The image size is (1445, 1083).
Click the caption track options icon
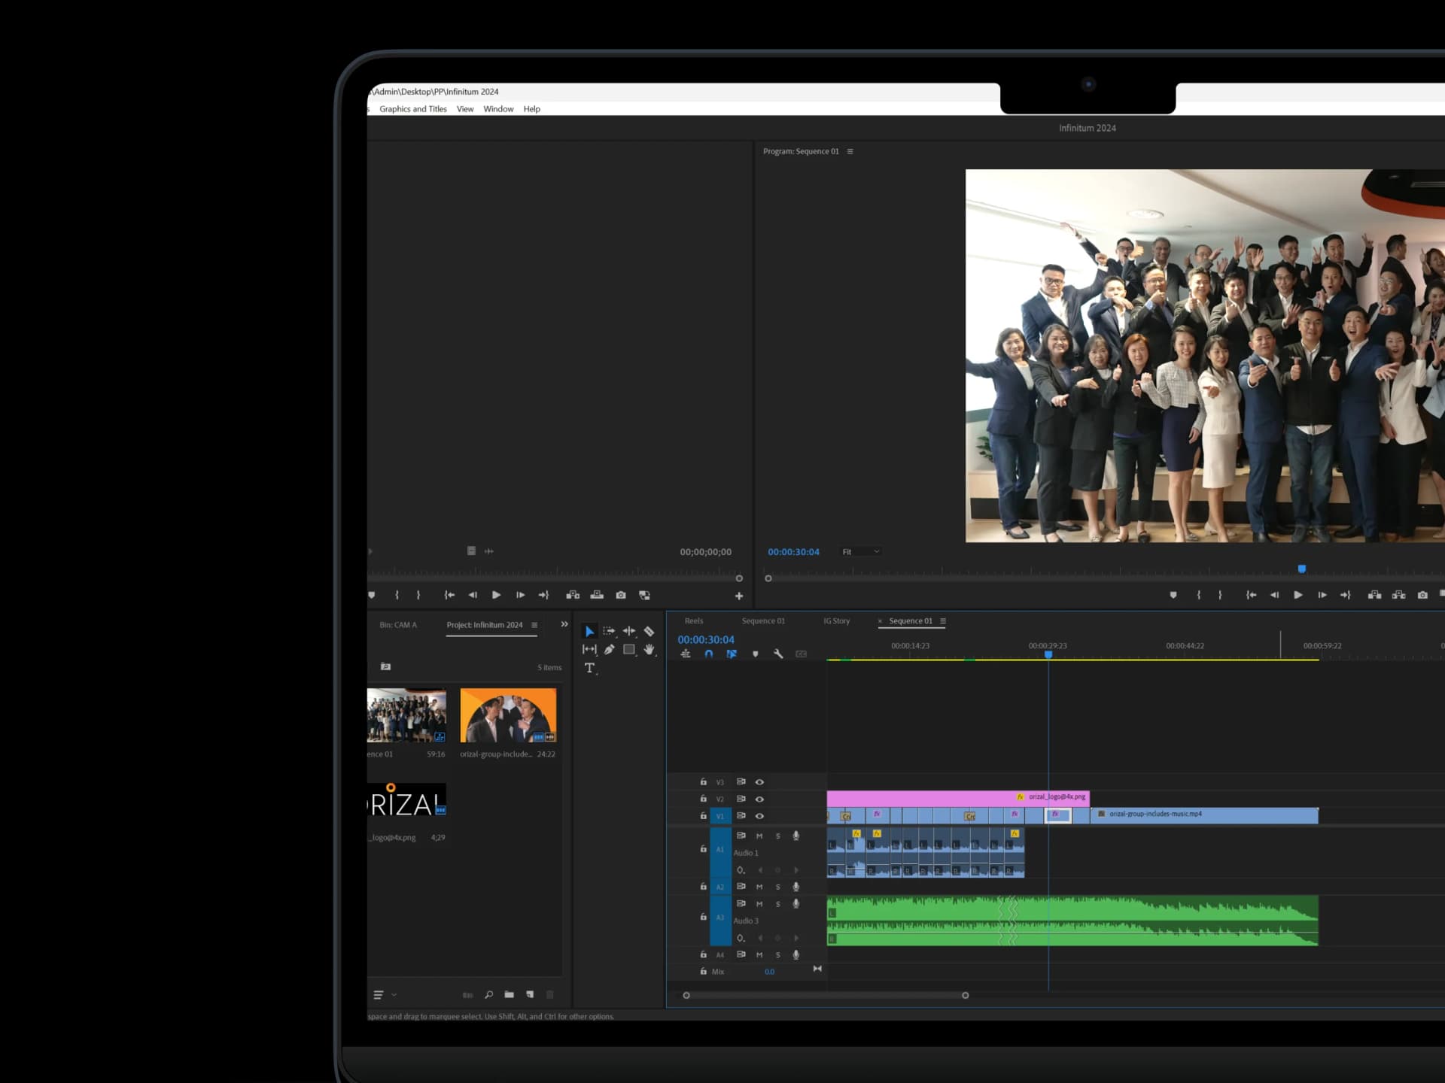tap(802, 654)
